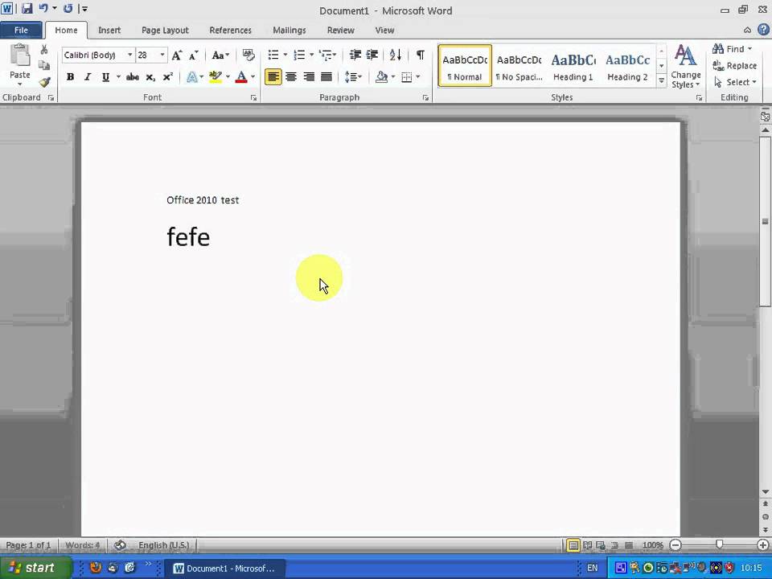Expand the Styles gallery More arrow
Image resolution: width=772 pixels, height=579 pixels.
(x=662, y=80)
